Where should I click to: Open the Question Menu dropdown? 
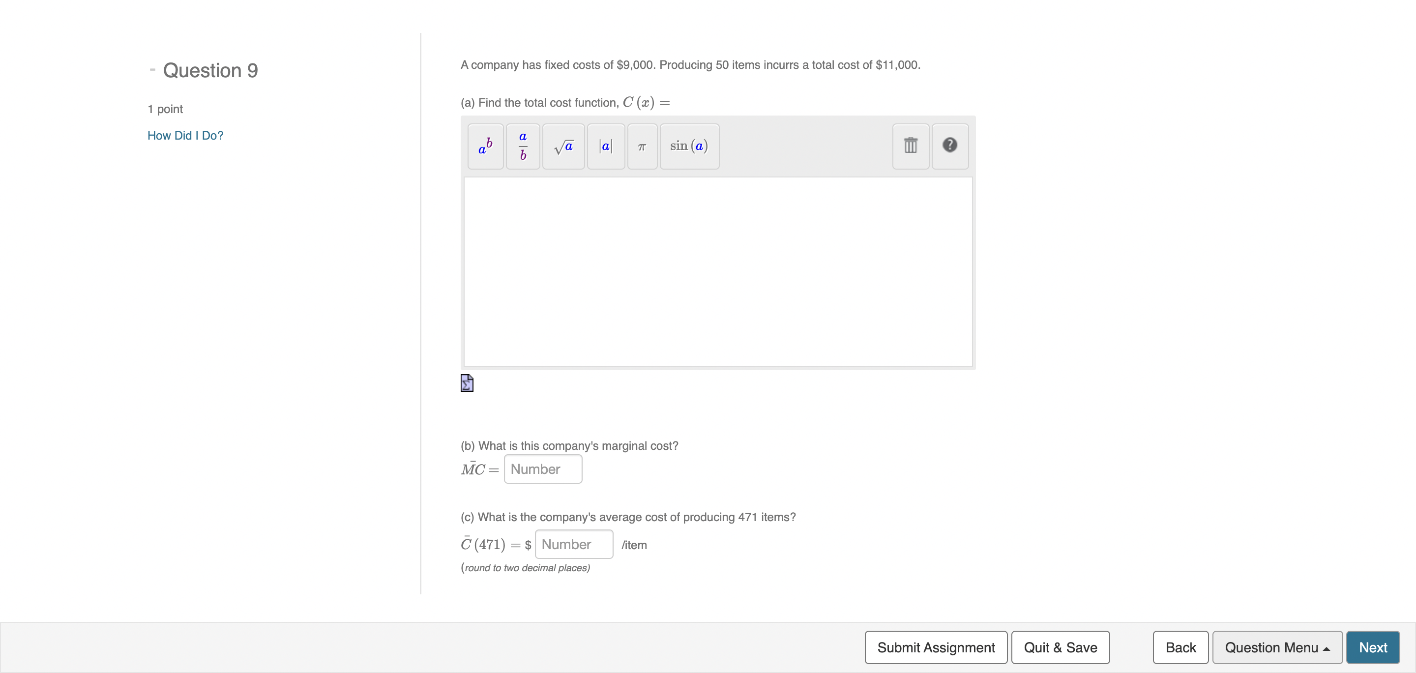pos(1277,647)
